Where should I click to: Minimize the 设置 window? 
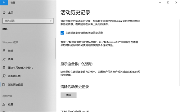tap(160, 2)
